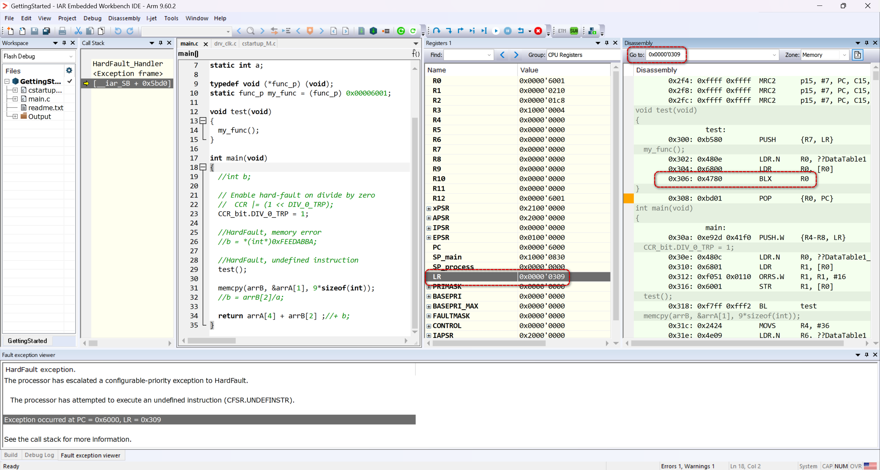Pin the Workspace panel
This screenshot has height=470, width=880.
pyautogui.click(x=64, y=43)
